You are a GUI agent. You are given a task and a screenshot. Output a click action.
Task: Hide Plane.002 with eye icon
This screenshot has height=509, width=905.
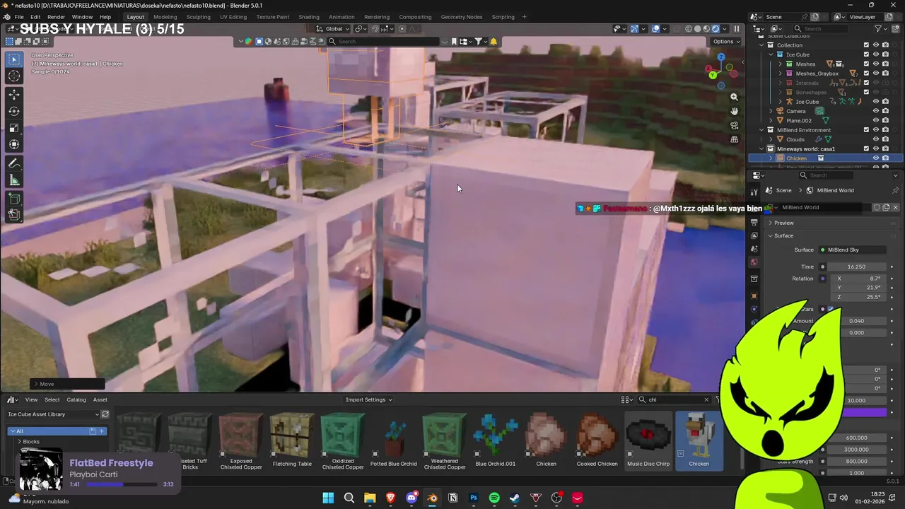(875, 120)
